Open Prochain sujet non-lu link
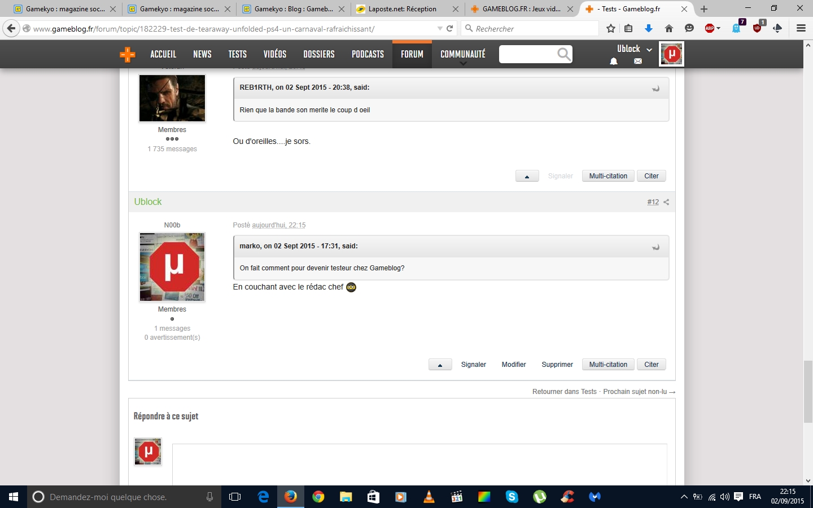Viewport: 813px width, 508px height. (x=639, y=392)
